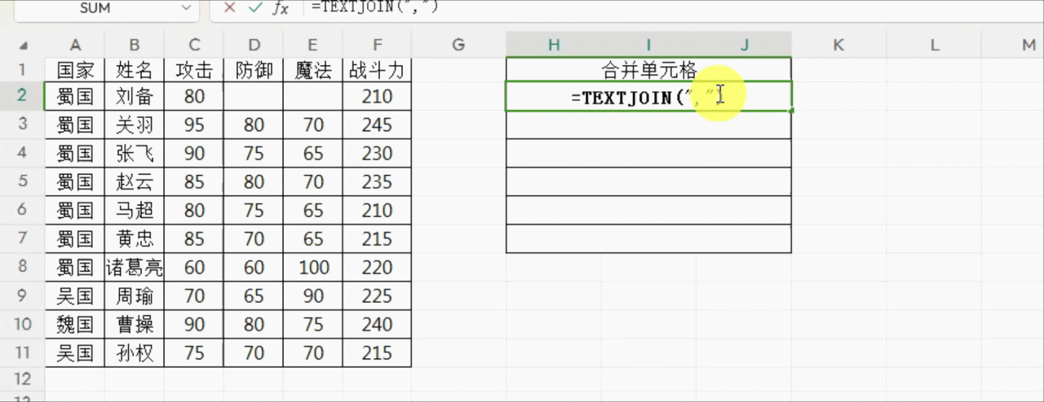Select the cell with name 黄忠
1044x402 pixels.
coord(135,239)
